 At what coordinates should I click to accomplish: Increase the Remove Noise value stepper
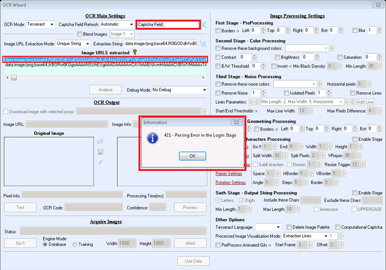point(264,91)
